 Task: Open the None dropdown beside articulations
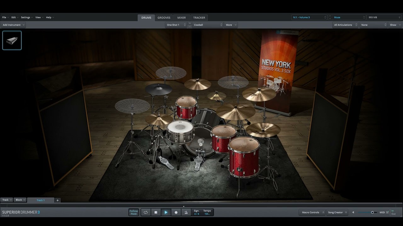coord(373,25)
